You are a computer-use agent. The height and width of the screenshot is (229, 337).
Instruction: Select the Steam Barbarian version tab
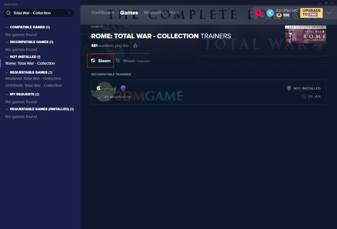(133, 61)
